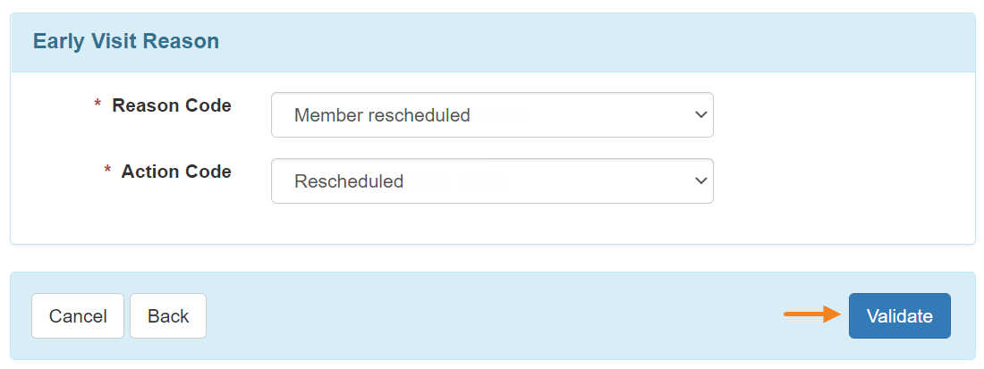984x369 pixels.
Task: Click the Cancel button
Action: click(x=78, y=315)
